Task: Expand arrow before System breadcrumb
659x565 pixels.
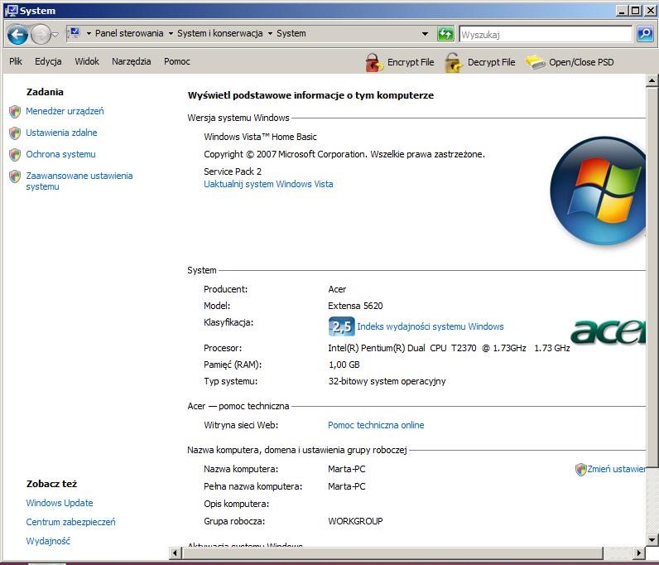Action: pos(270,34)
